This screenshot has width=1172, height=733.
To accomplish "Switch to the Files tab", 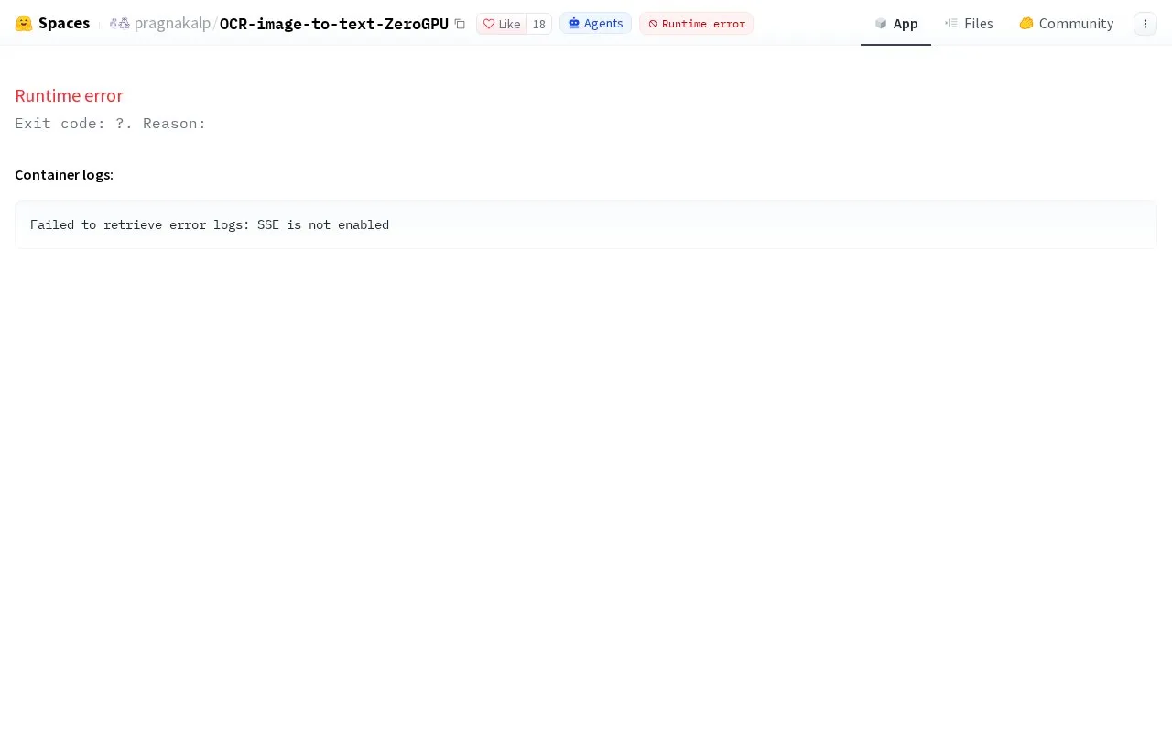I will pos(969,23).
